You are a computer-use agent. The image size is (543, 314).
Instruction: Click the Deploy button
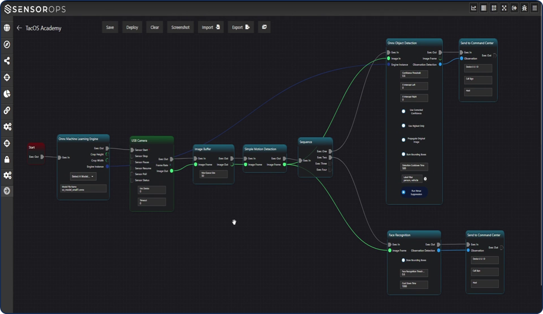point(132,28)
